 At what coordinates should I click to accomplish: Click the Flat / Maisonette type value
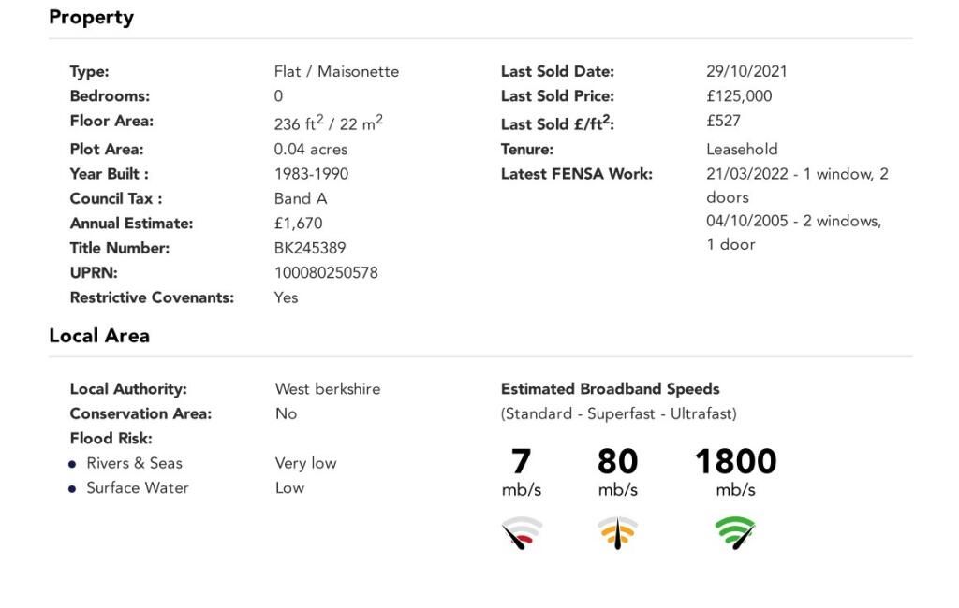tap(336, 71)
